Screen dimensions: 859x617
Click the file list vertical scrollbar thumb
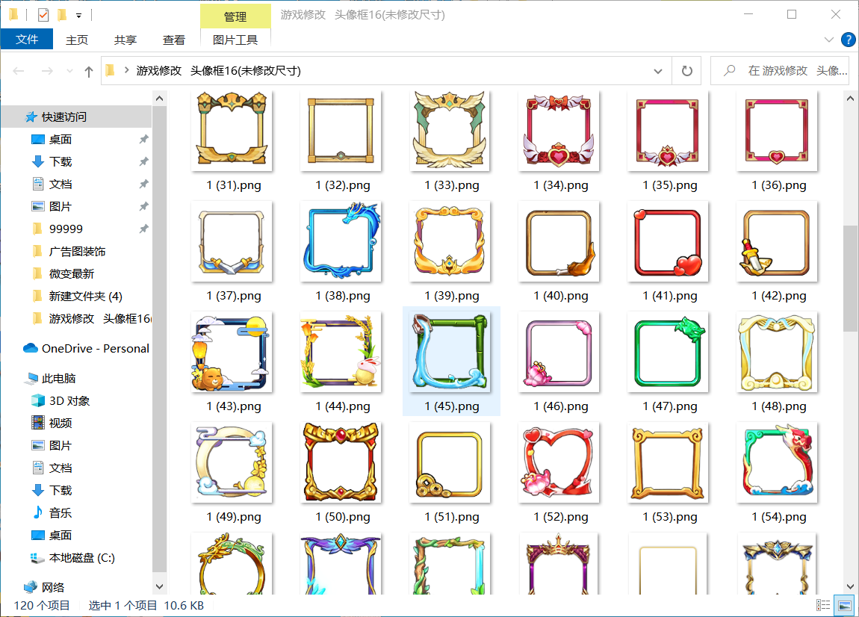click(850, 278)
